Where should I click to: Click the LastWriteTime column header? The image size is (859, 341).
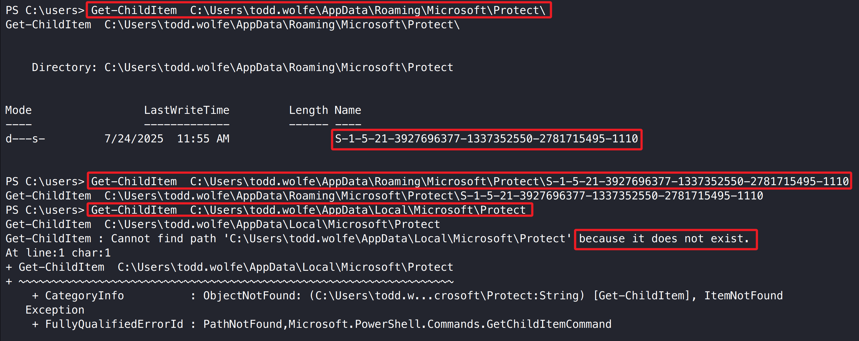pyautogui.click(x=186, y=110)
